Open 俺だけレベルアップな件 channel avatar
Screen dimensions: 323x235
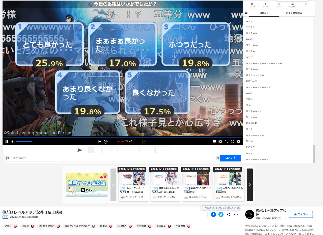(250, 214)
